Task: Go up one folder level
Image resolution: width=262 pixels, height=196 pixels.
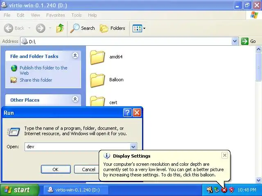Action: point(60,28)
